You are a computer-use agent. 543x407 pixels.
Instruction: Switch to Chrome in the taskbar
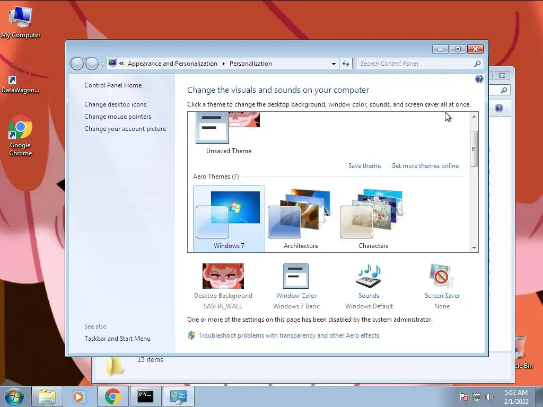coord(112,396)
